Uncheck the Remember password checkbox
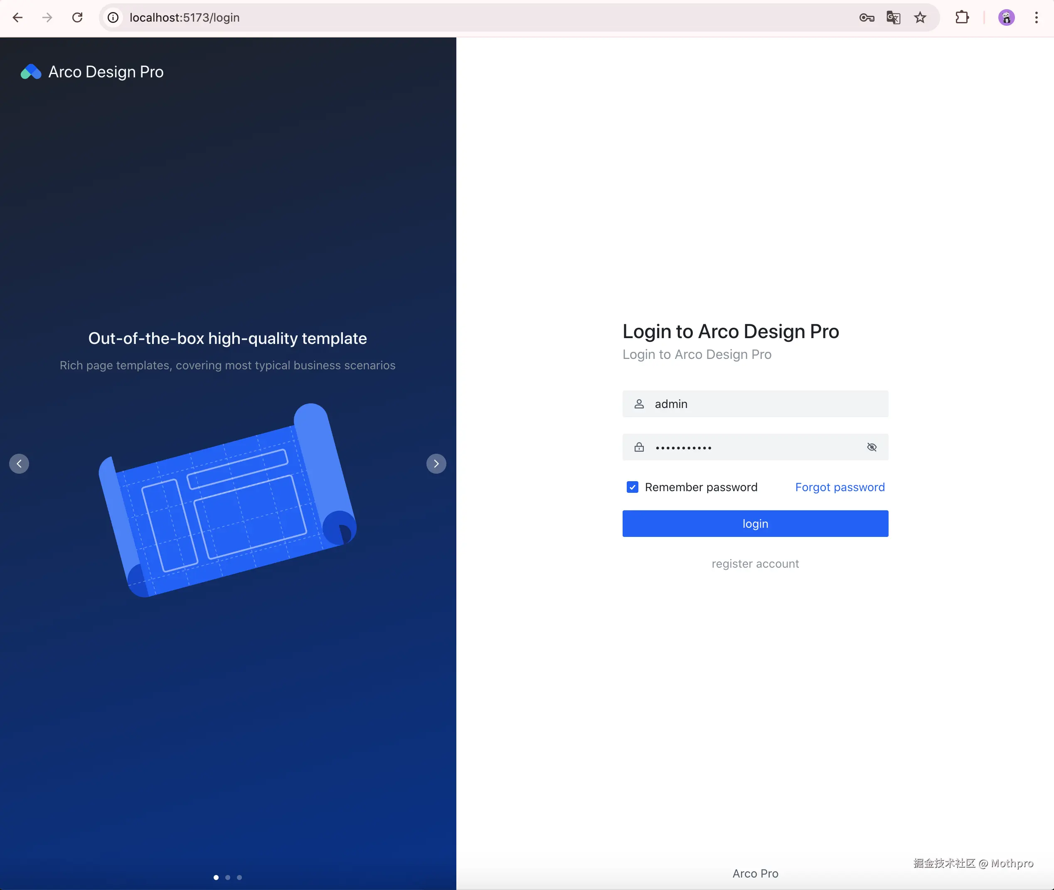This screenshot has width=1054, height=890. (632, 487)
